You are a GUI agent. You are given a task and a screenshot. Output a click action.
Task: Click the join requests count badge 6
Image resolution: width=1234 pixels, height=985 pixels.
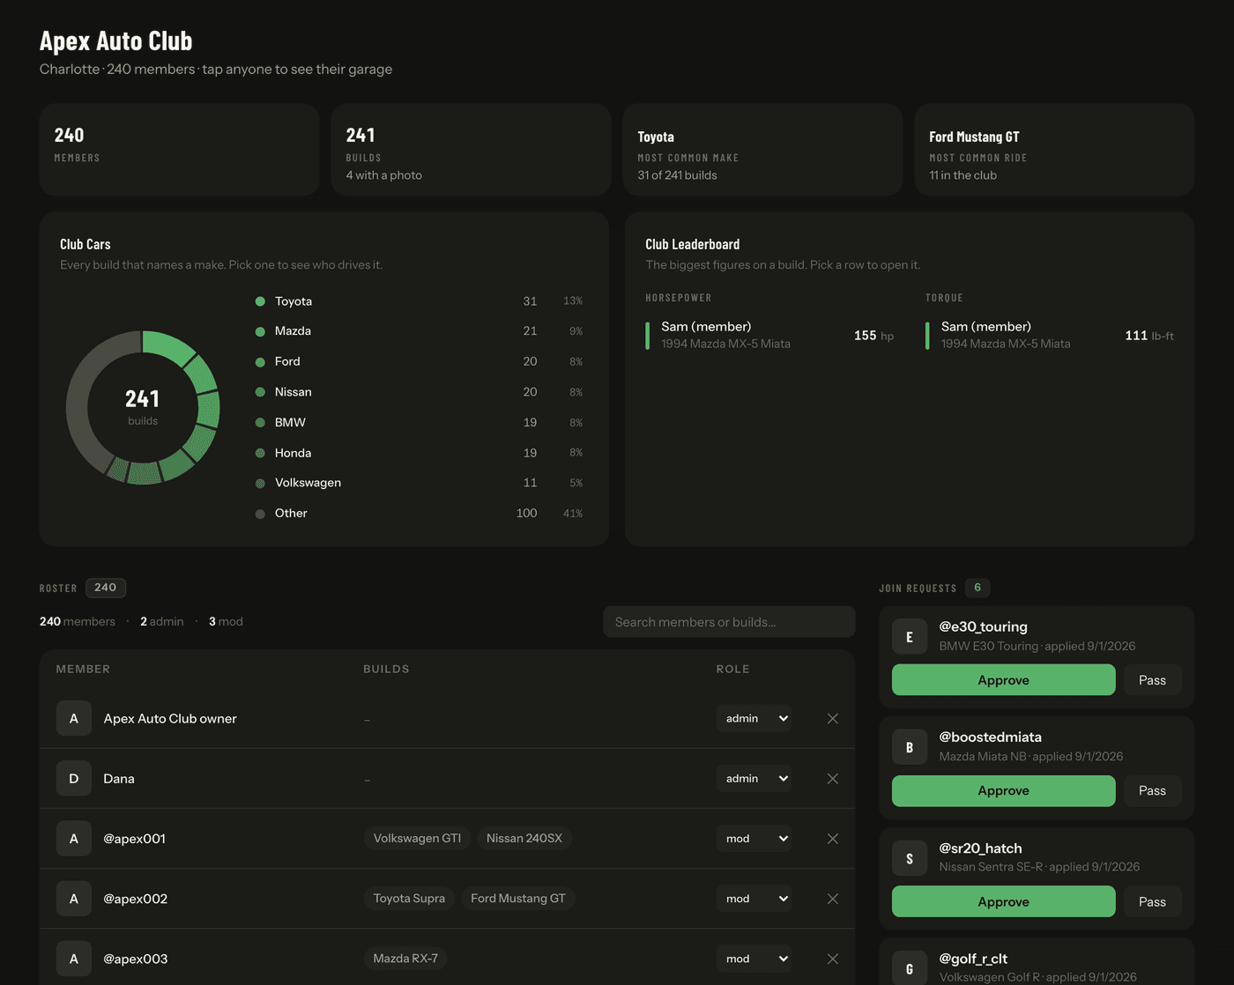(978, 588)
